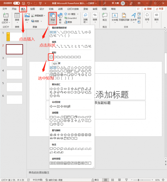Switch to the 设计 Design tab
Image resolution: width=167 pixels, height=182 pixels.
42,9
